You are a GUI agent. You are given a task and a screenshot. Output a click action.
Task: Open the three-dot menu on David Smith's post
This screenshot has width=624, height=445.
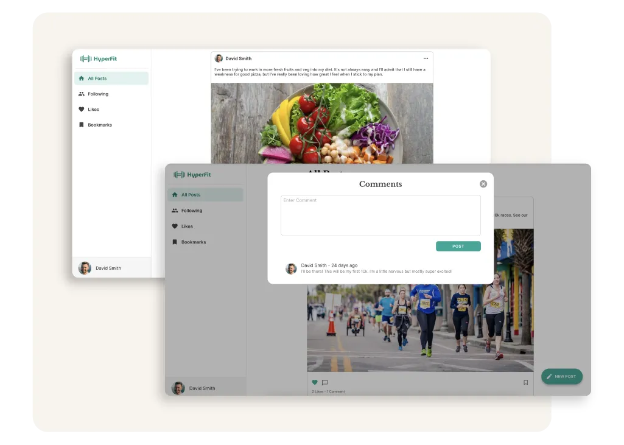pyautogui.click(x=426, y=58)
